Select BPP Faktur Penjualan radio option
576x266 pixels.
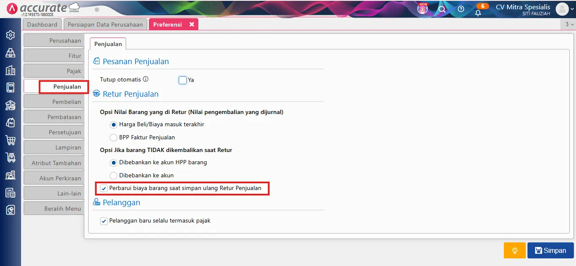(114, 137)
